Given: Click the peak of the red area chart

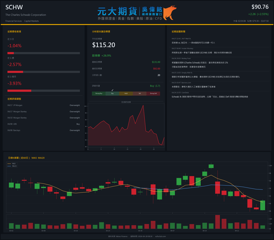Looking at the screenshot, I should (x=143, y=106).
